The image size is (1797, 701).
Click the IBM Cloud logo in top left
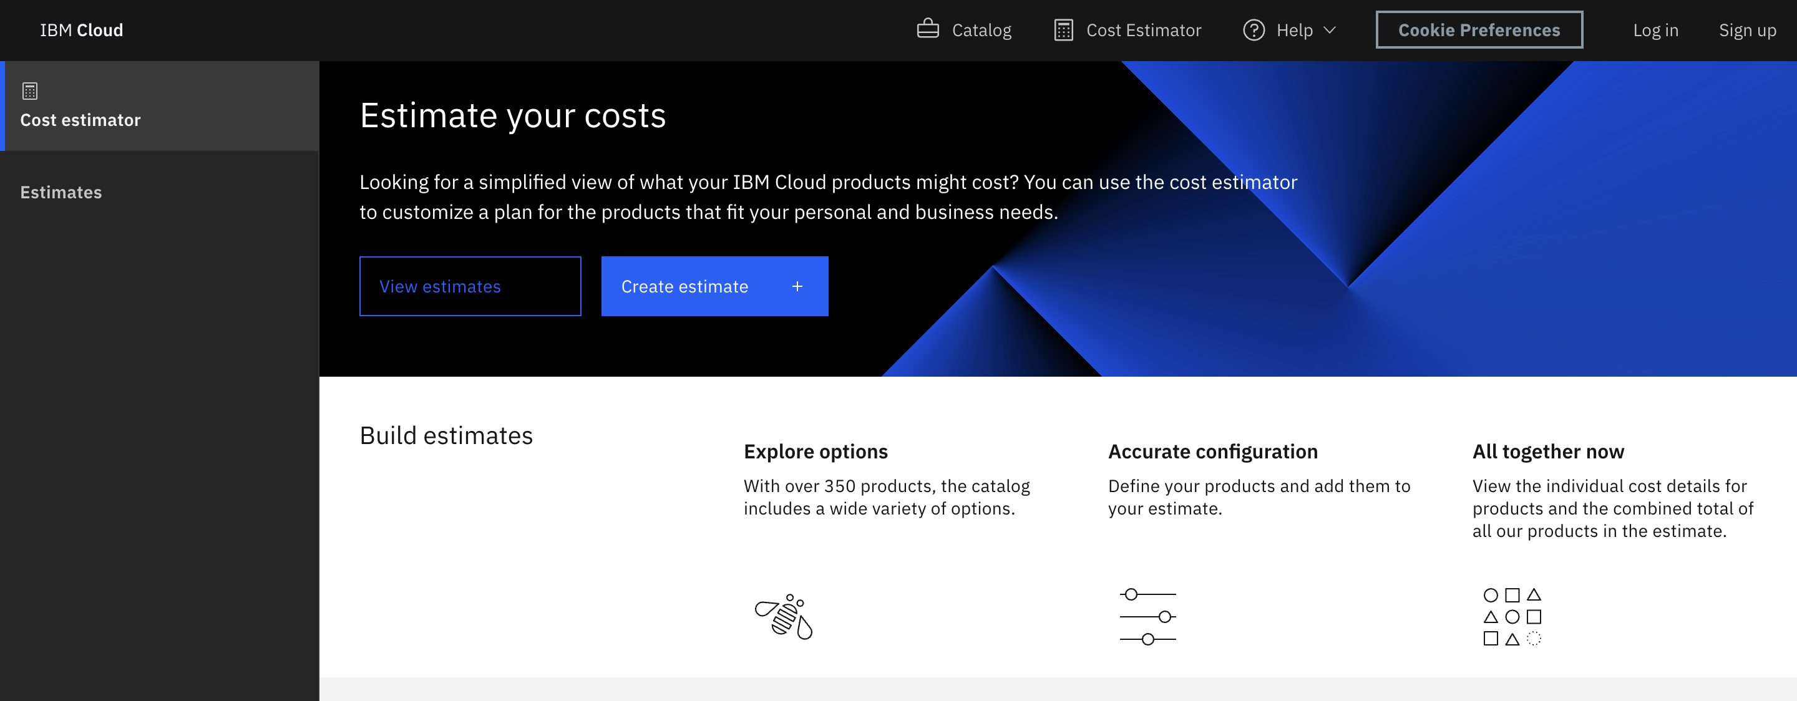pyautogui.click(x=81, y=30)
